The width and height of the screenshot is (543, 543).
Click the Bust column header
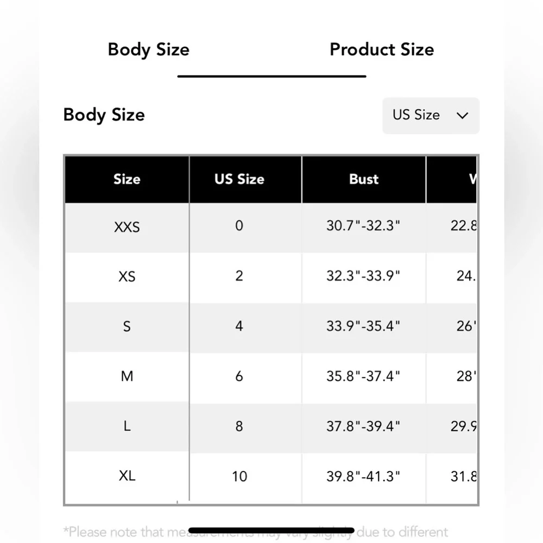pos(364,179)
